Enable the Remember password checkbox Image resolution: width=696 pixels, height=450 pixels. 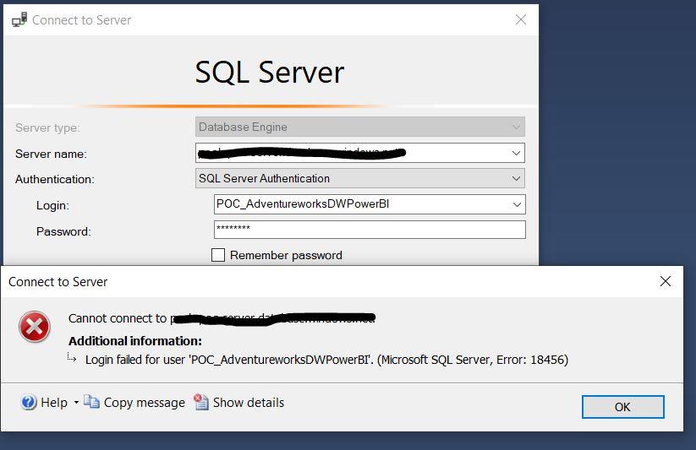point(218,255)
